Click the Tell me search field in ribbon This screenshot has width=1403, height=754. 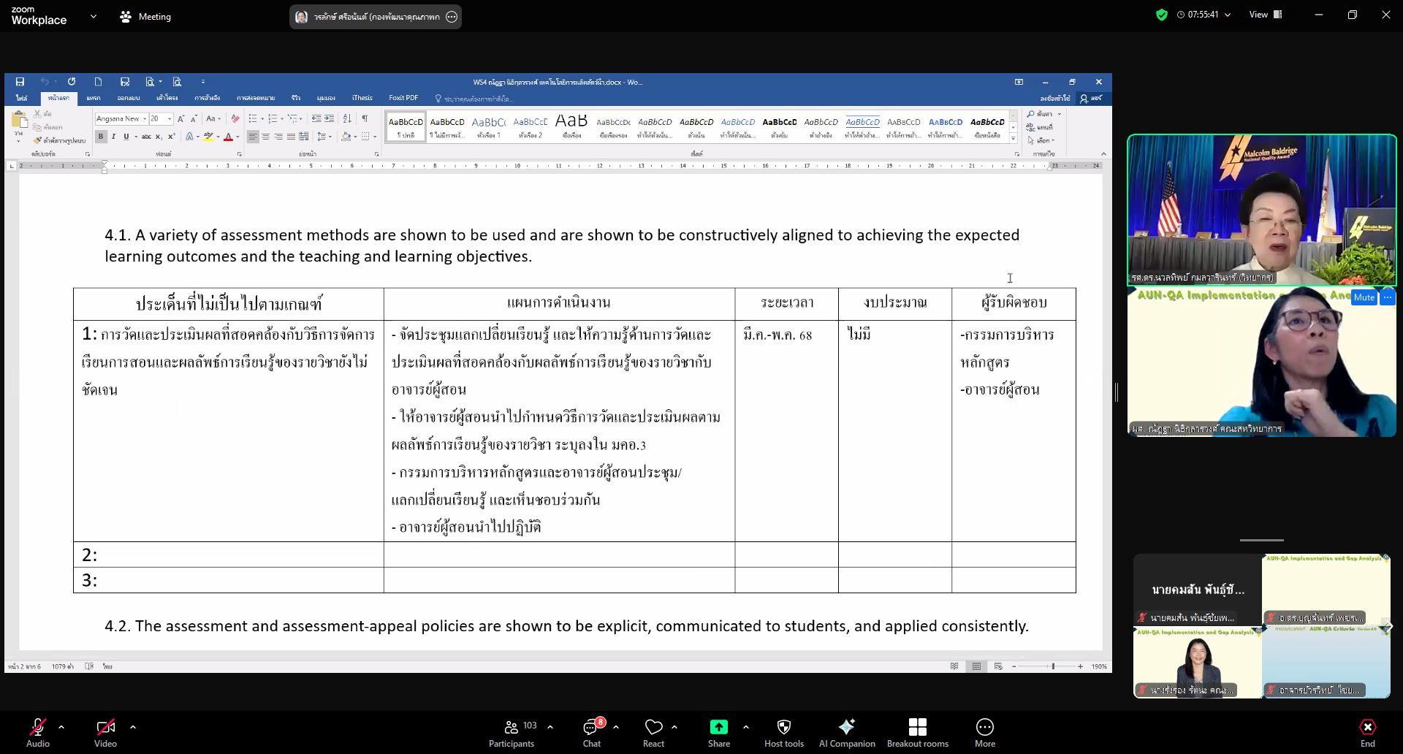(x=475, y=98)
